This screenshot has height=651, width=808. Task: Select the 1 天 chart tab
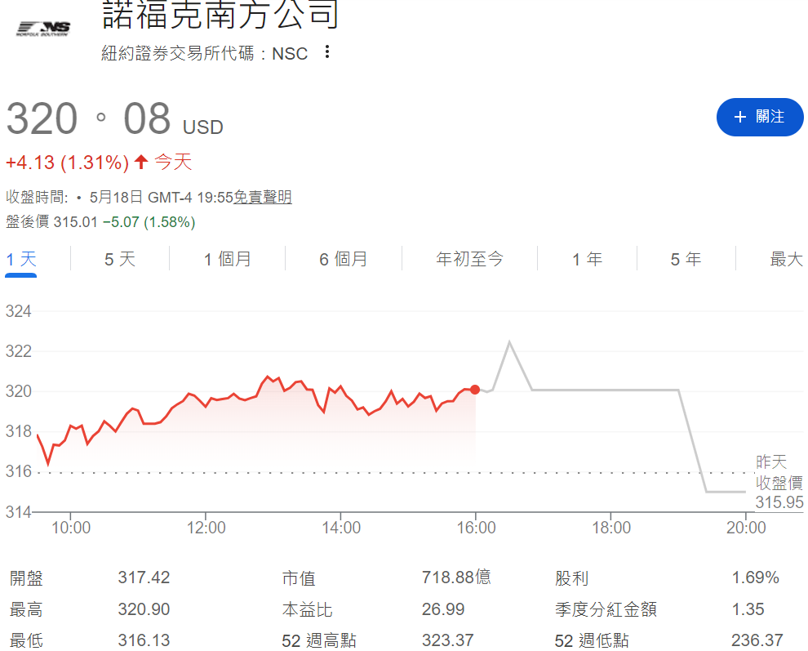[x=20, y=259]
